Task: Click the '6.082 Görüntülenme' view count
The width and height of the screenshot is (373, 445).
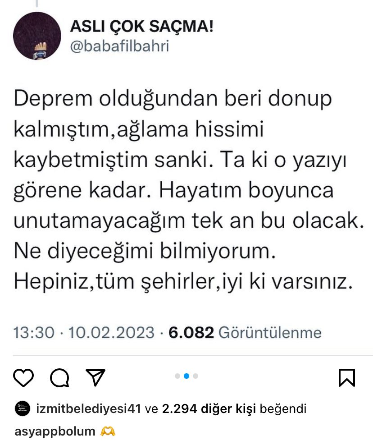Action: [245, 332]
